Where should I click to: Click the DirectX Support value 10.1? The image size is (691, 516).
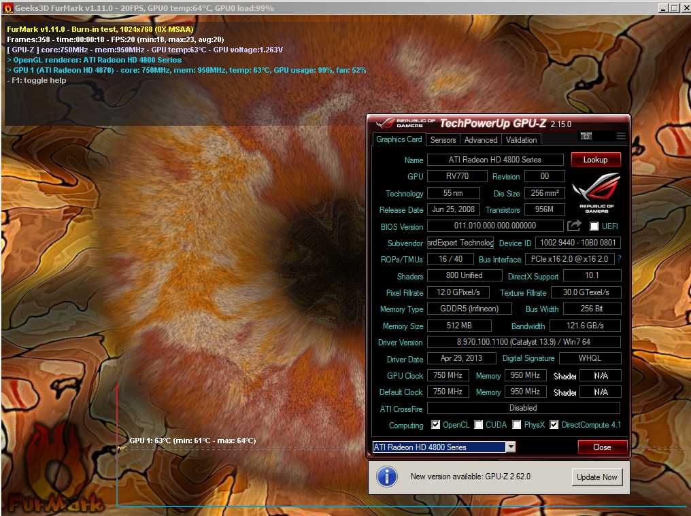tap(592, 275)
